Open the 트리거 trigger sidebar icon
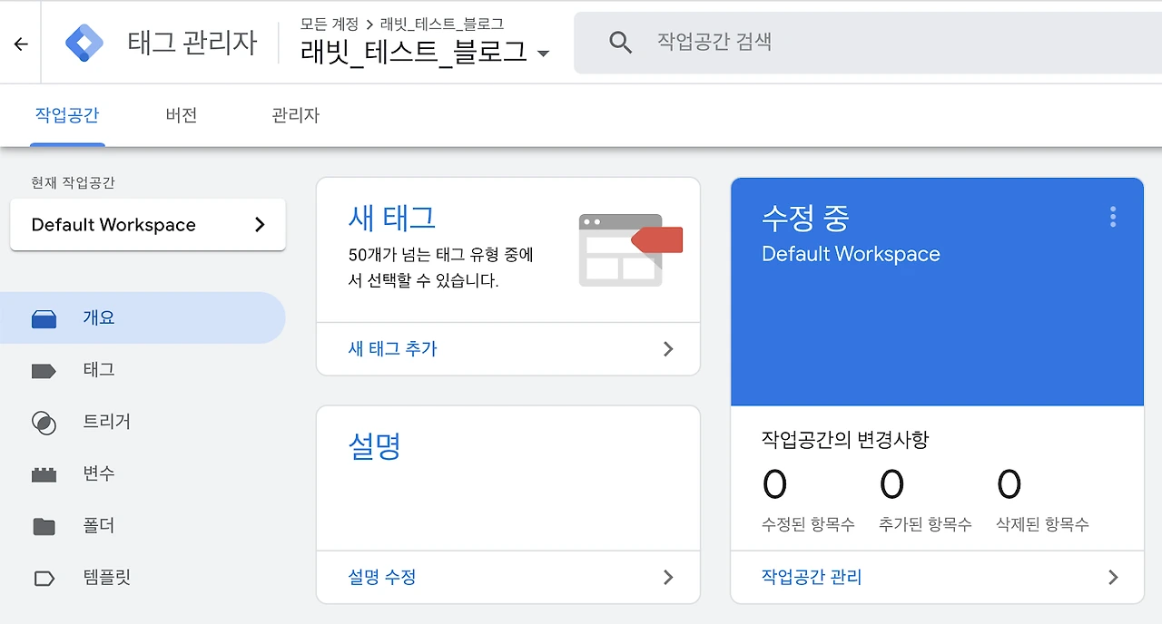The height and width of the screenshot is (624, 1162). [44, 422]
